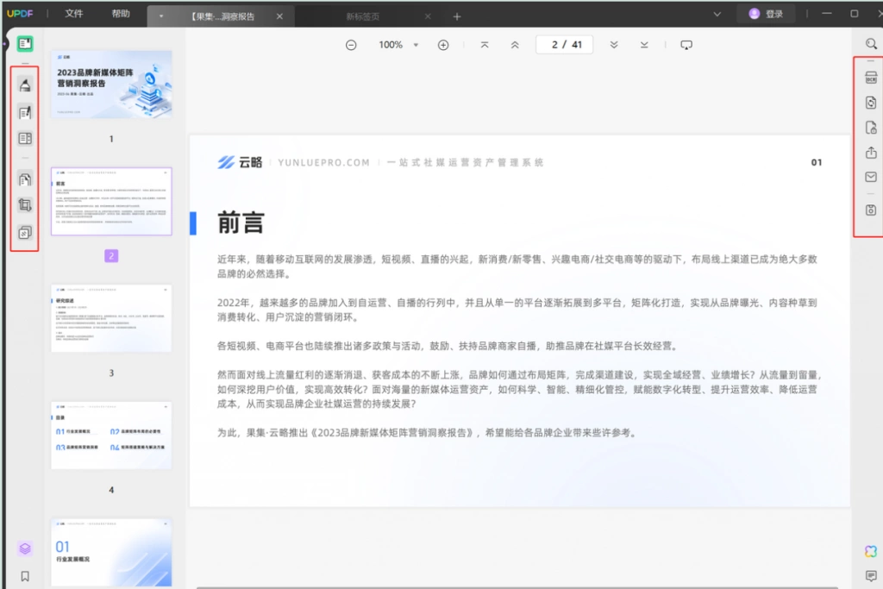Select the Comment highlighter tool

click(x=25, y=85)
